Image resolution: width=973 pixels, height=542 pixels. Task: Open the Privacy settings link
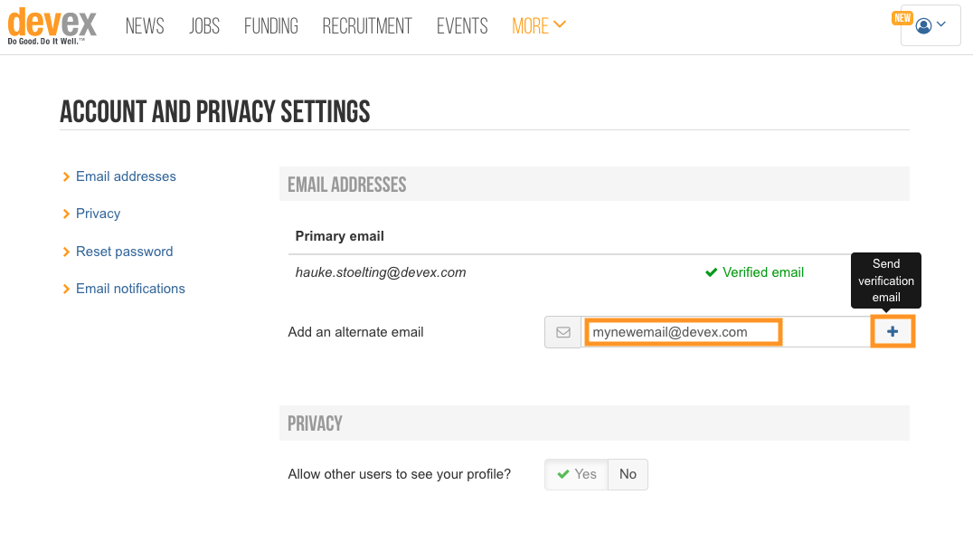pos(98,214)
